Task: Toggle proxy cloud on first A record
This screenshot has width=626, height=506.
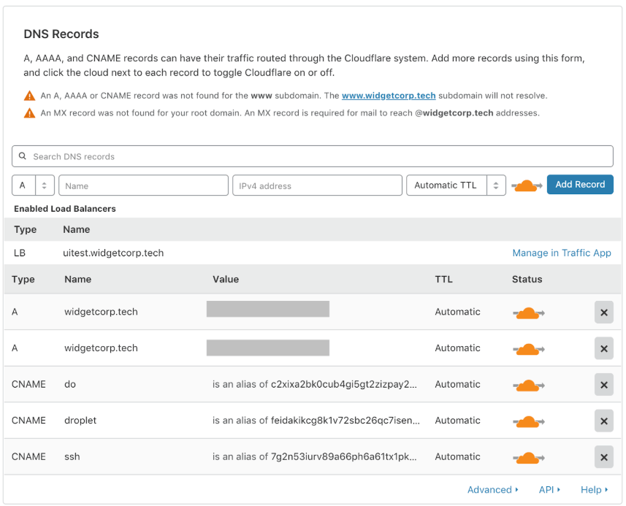Action: pos(528,313)
